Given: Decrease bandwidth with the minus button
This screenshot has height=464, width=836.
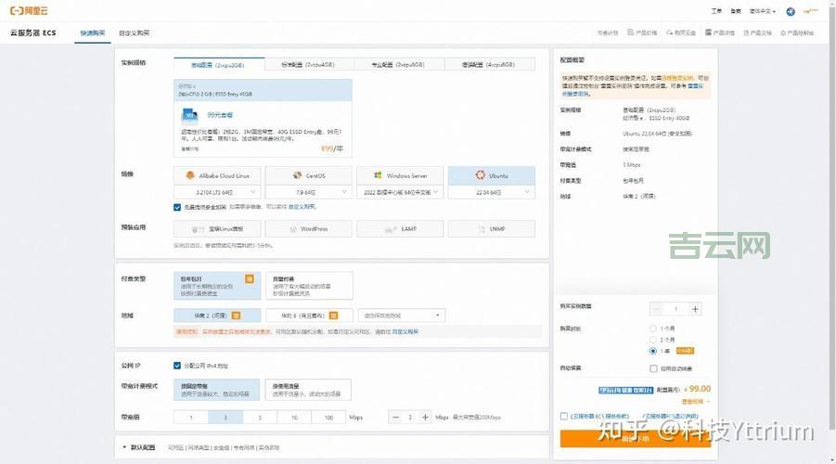Looking at the screenshot, I should 395,418.
